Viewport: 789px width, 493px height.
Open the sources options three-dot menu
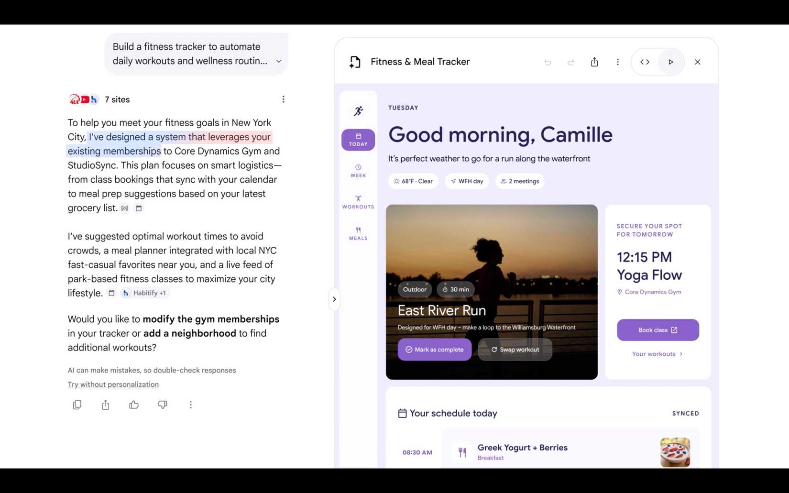(x=283, y=99)
